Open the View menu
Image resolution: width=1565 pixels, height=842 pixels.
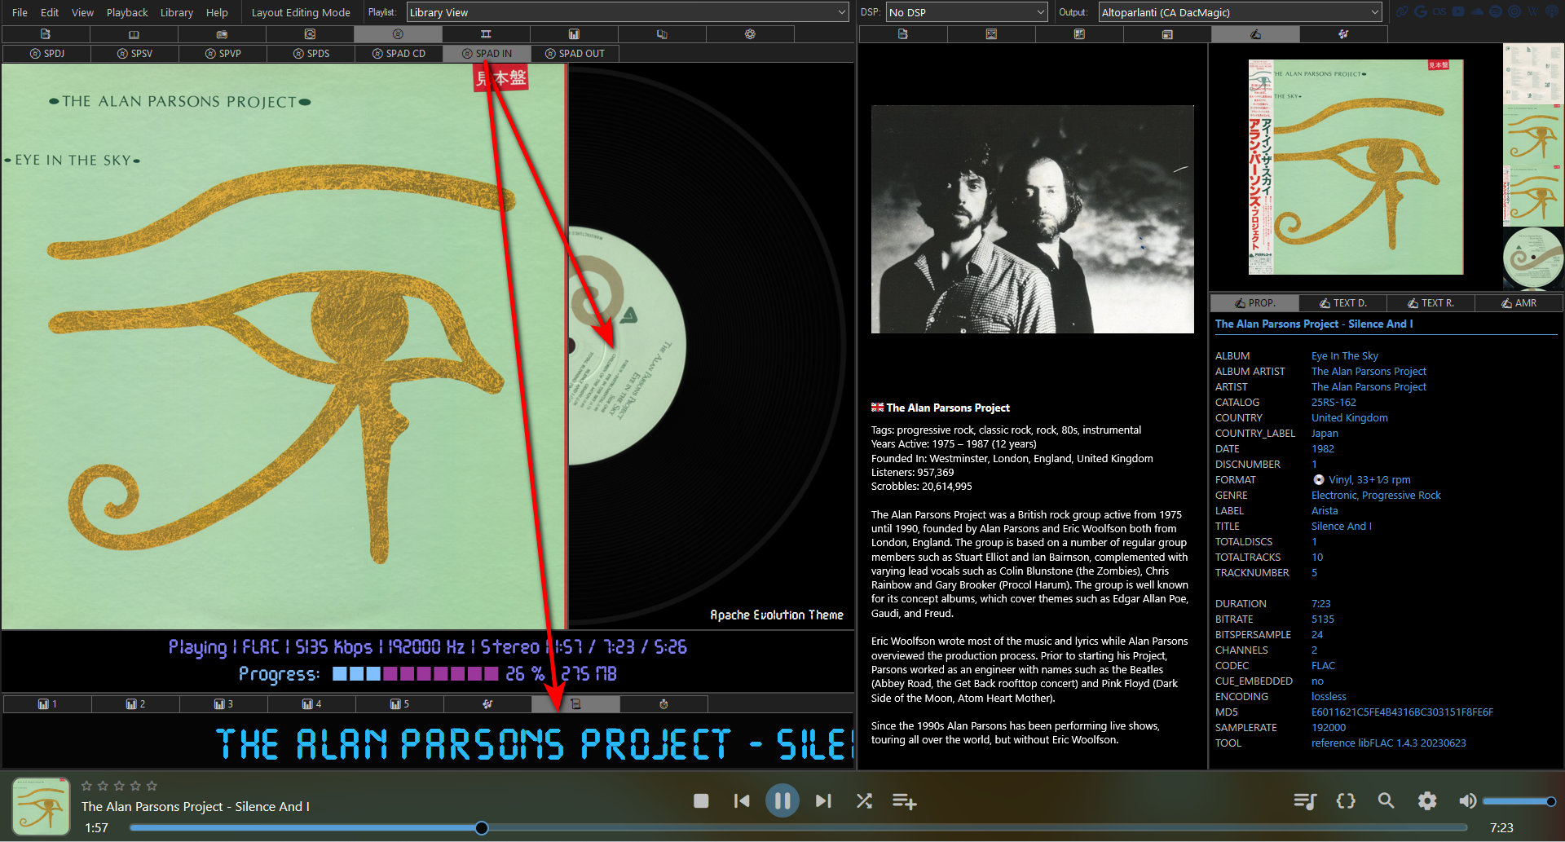(82, 12)
